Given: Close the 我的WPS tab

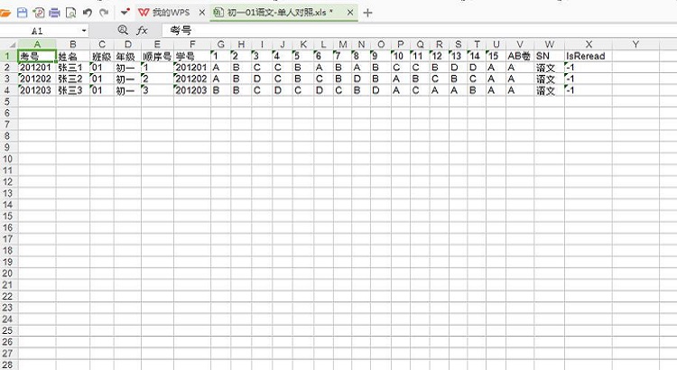Looking at the screenshot, I should point(200,13).
